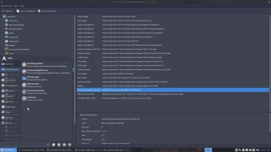Click the device list vertical scrollbar

coord(270,63)
